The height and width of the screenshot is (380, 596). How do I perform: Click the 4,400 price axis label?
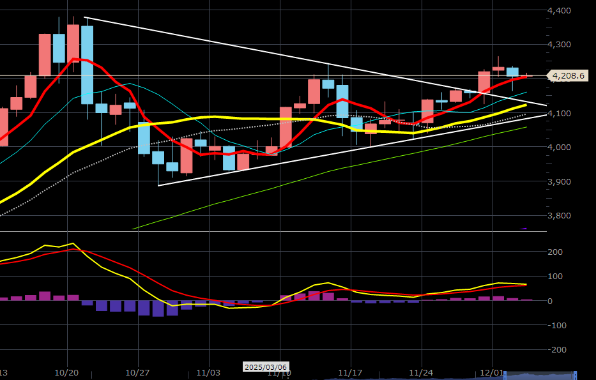point(559,11)
